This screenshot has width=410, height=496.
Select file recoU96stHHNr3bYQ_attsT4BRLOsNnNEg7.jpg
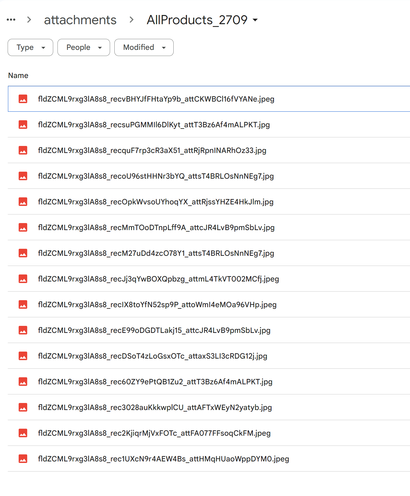[156, 176]
